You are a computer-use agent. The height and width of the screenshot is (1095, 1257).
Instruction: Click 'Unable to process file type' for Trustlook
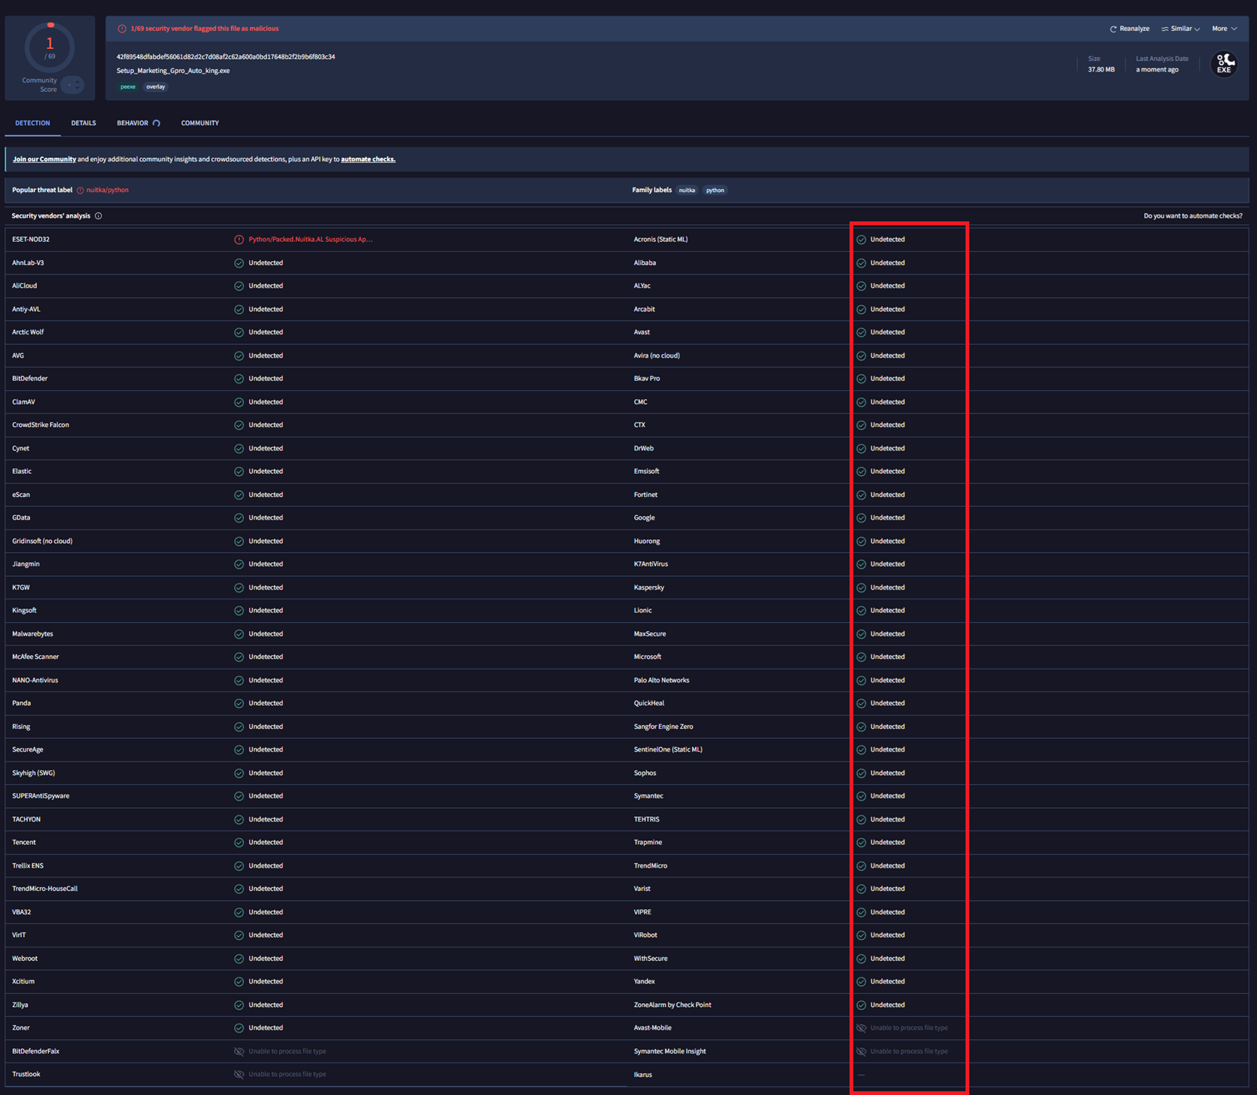(287, 1075)
